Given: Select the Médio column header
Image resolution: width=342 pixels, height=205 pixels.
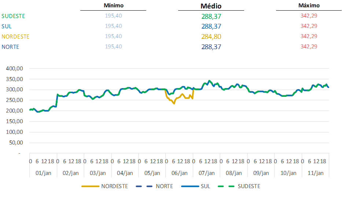Looking at the screenshot, I should pos(211,6).
